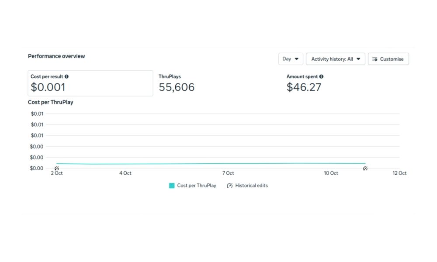Select the Cost per result metric card
Viewport: 437px width, 262px height.
pos(90,83)
